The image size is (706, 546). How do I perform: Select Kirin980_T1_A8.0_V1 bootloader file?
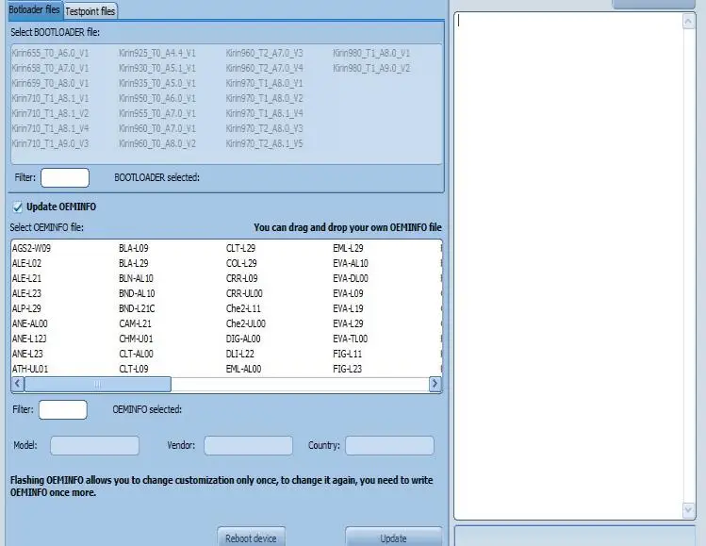coord(371,53)
